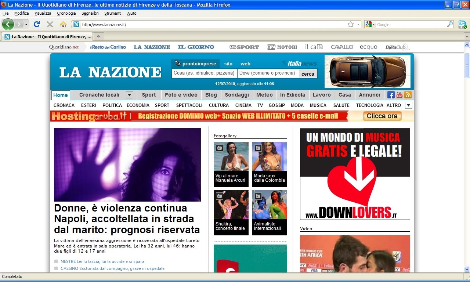Image resolution: width=470 pixels, height=282 pixels.
Task: Open the list all tabs dropdown
Action: (467, 36)
